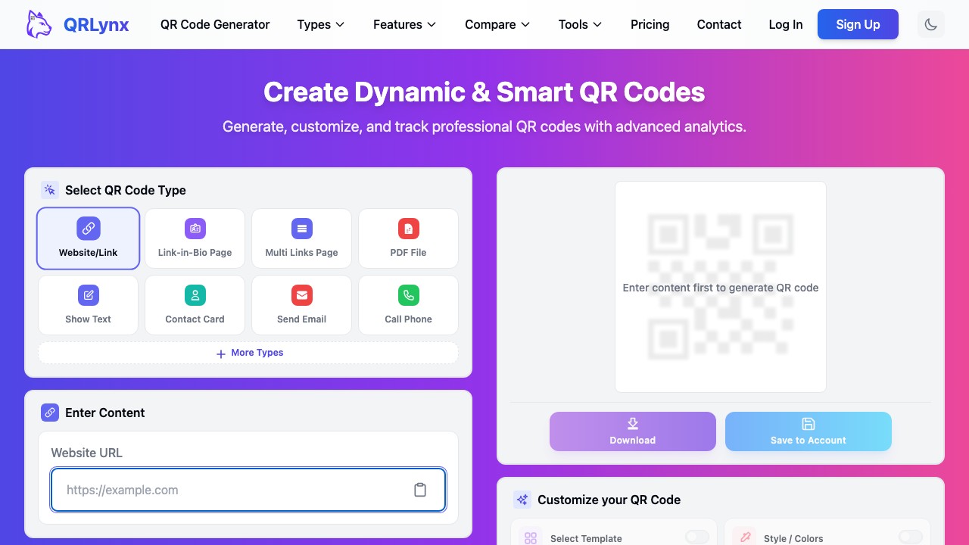Select the Send Email QR type icon

click(301, 295)
